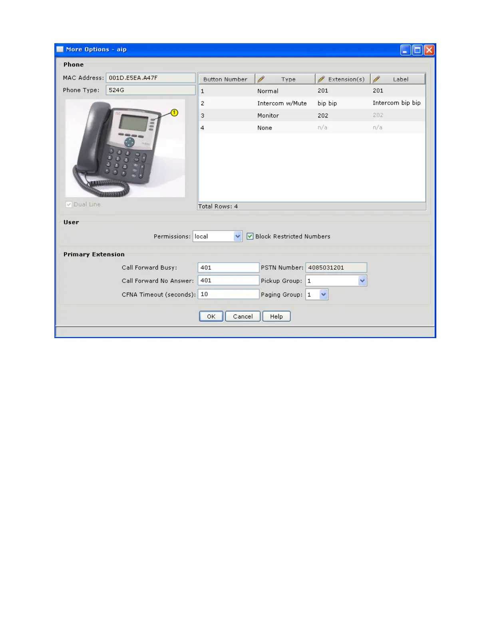
Task: Open the Pickup Group dropdown
Action: pyautogui.click(x=362, y=281)
